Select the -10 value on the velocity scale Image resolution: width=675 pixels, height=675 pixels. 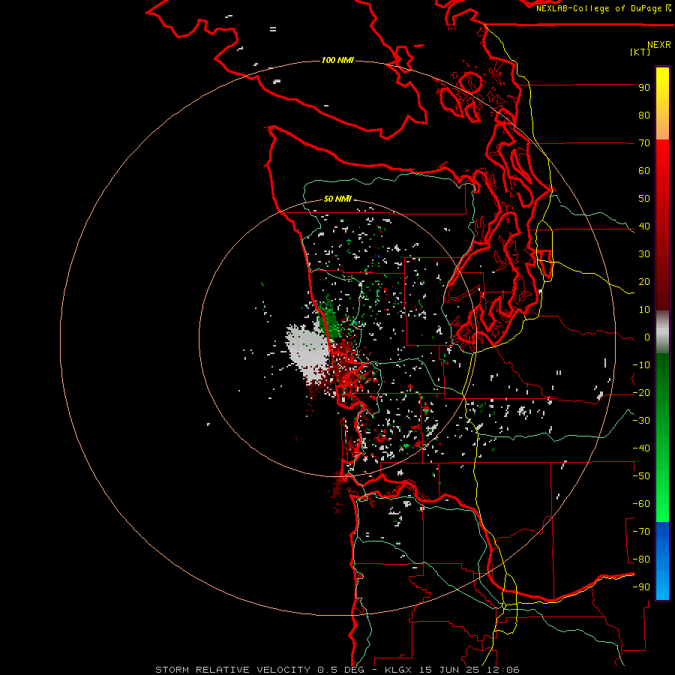tap(641, 365)
